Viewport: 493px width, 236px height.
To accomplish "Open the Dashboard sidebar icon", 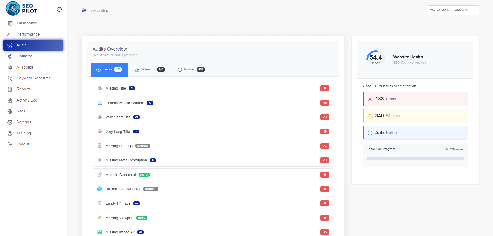I will tap(10, 23).
